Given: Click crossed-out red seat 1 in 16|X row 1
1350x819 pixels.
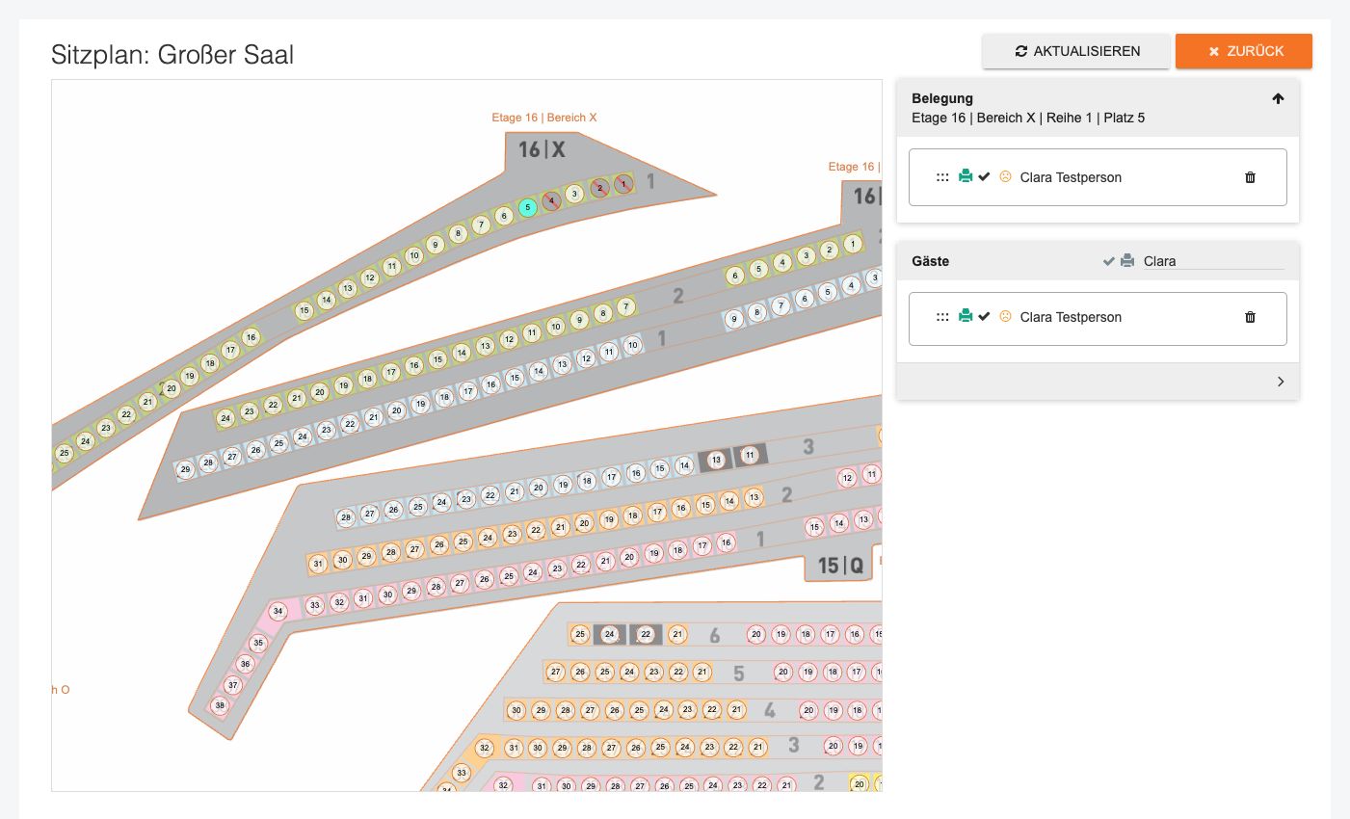Looking at the screenshot, I should coord(623,183).
